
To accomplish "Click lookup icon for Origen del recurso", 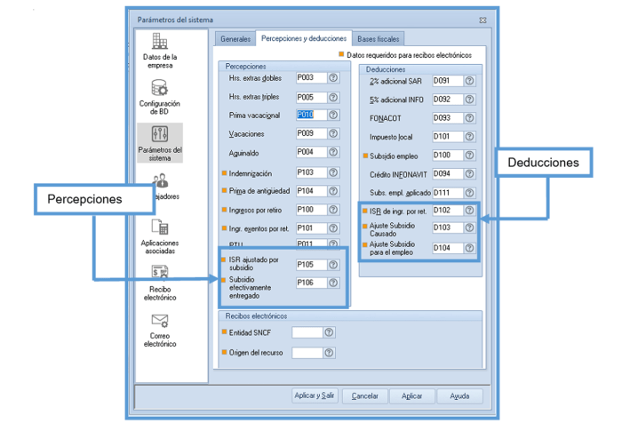I will pos(330,353).
